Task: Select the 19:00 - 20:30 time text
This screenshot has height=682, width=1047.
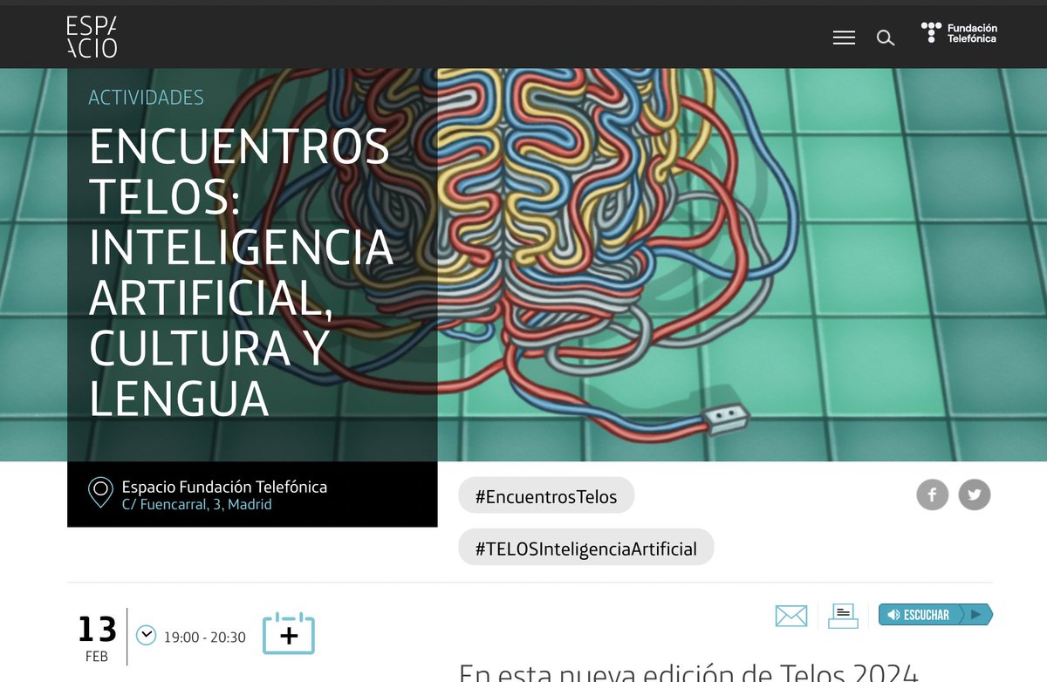Action: tap(205, 638)
